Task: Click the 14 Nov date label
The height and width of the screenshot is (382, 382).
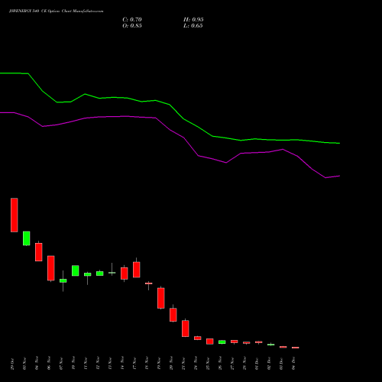Action: 122,363
